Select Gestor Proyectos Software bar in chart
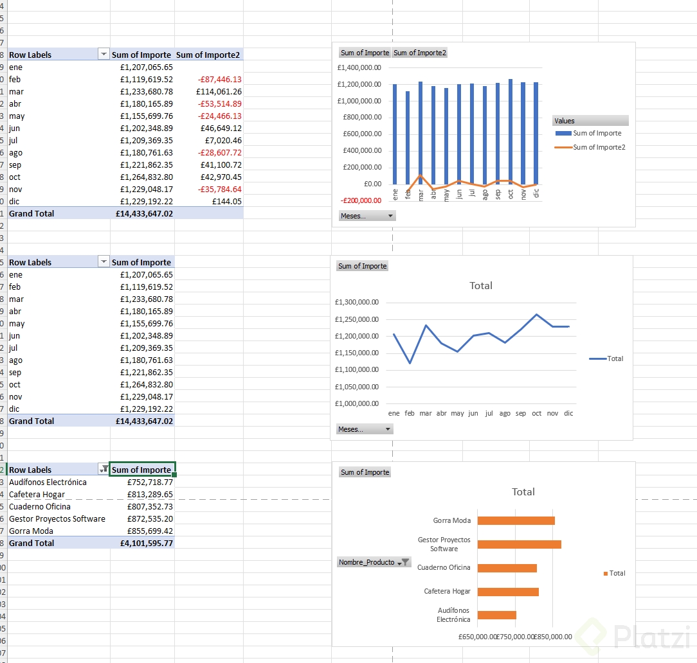697x663 pixels. 519,544
